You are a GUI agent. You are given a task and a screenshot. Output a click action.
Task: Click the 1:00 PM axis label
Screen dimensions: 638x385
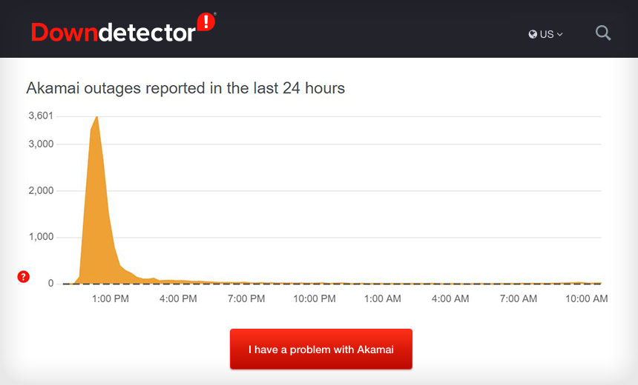[x=111, y=299]
